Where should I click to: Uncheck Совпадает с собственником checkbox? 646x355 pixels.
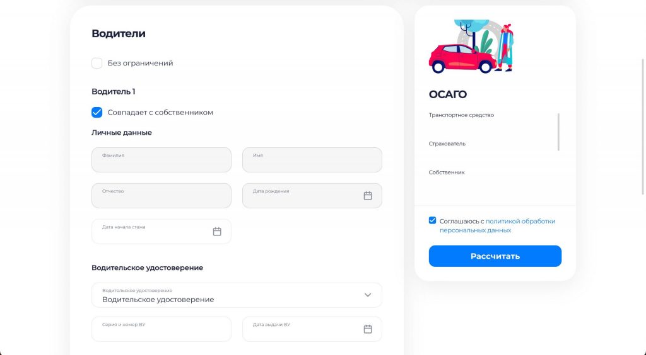tap(97, 113)
